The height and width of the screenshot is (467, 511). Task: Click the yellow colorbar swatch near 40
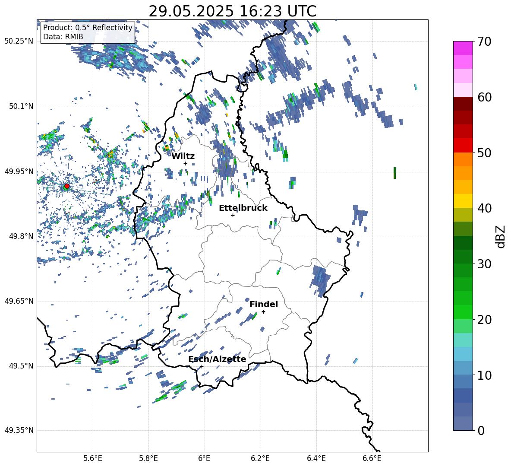pos(463,201)
